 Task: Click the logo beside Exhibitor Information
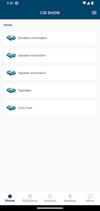[11, 38]
